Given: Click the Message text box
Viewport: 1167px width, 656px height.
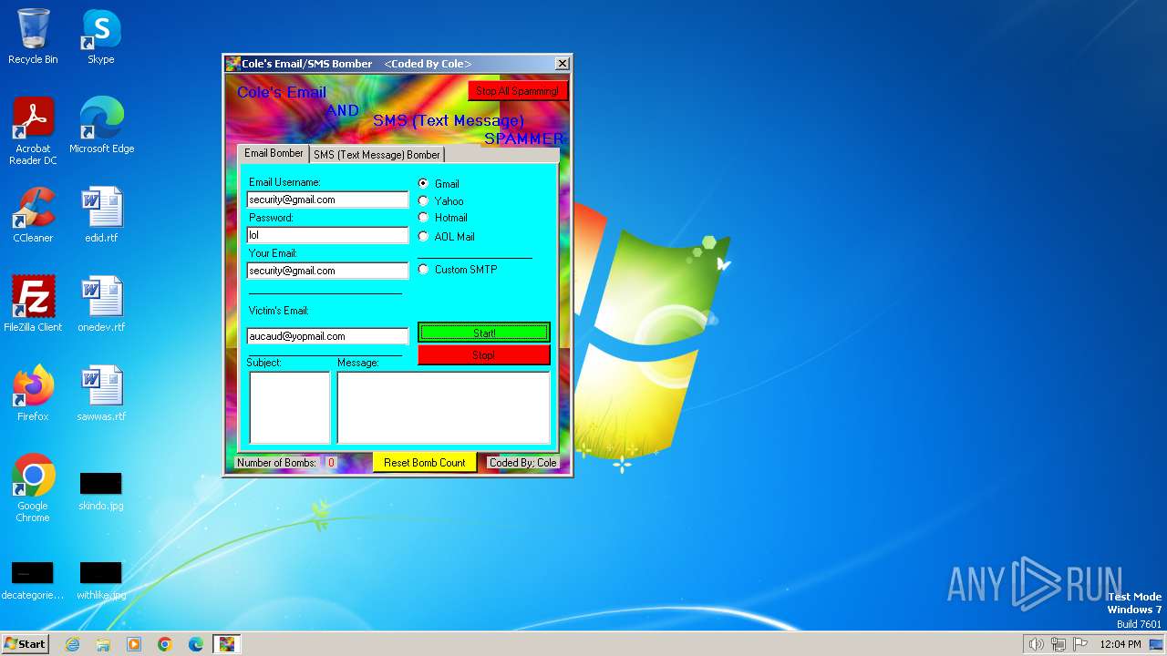Looking at the screenshot, I should (443, 407).
